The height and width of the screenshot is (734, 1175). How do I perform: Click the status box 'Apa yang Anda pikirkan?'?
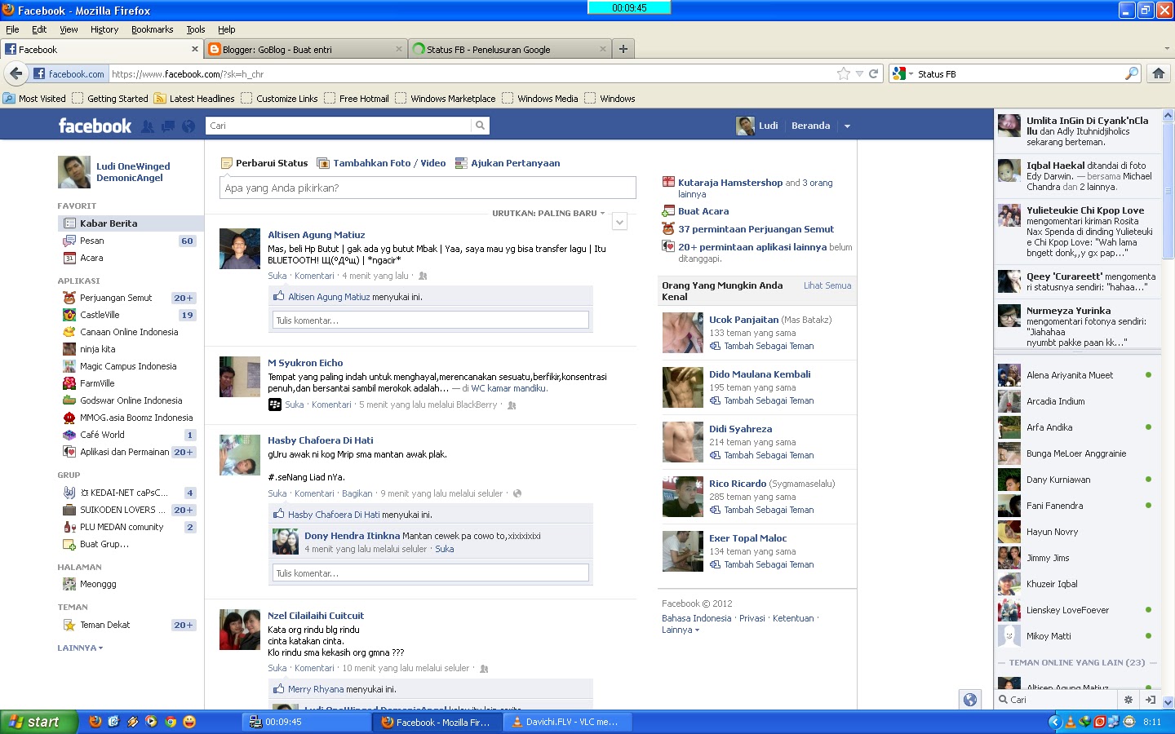(428, 188)
